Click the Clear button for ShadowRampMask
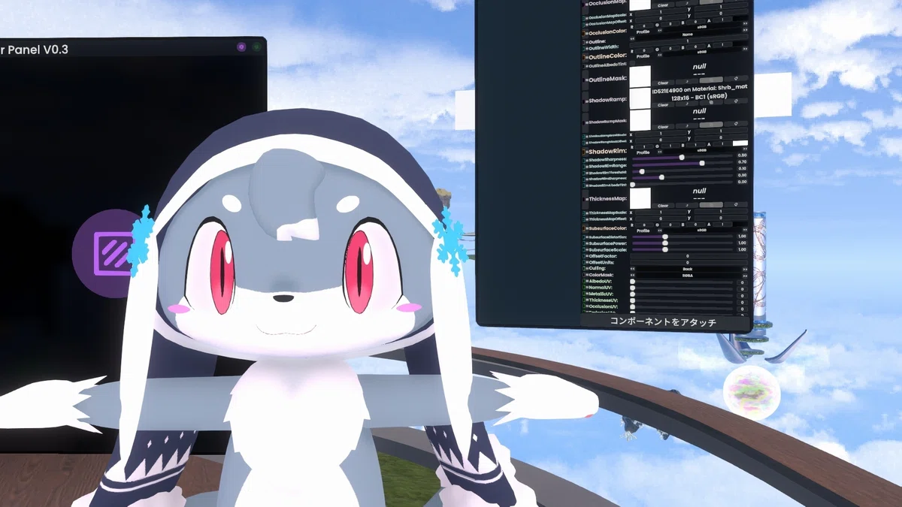 point(663,127)
